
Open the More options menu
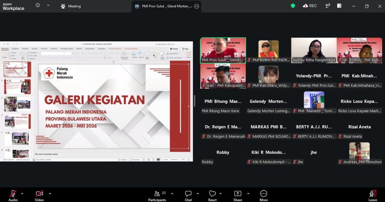[264, 196]
